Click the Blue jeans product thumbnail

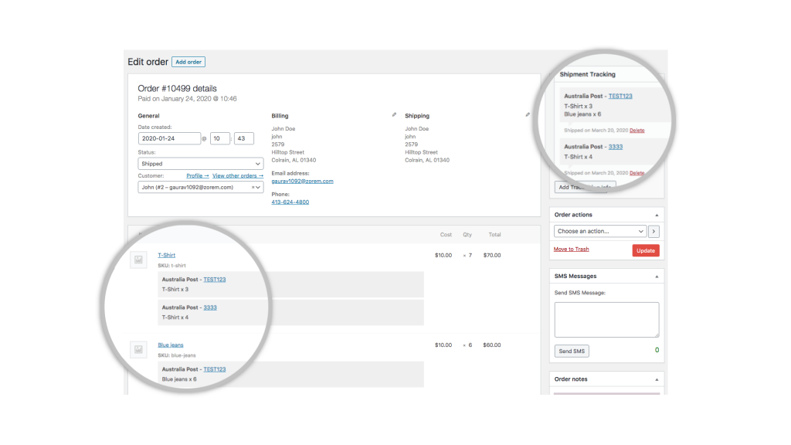(138, 349)
